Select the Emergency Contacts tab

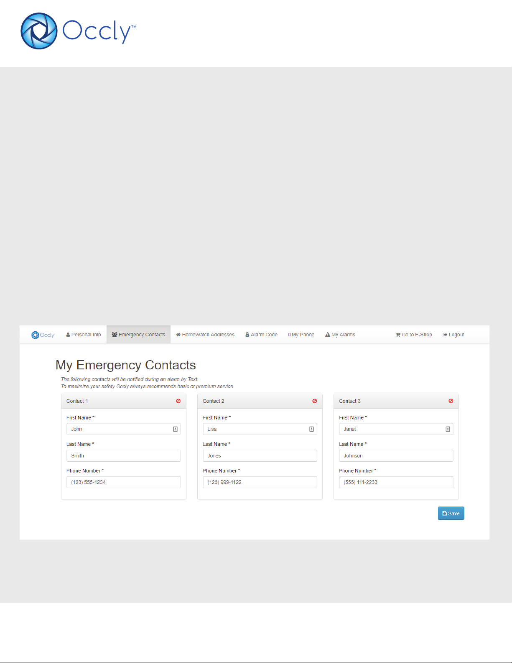point(138,335)
